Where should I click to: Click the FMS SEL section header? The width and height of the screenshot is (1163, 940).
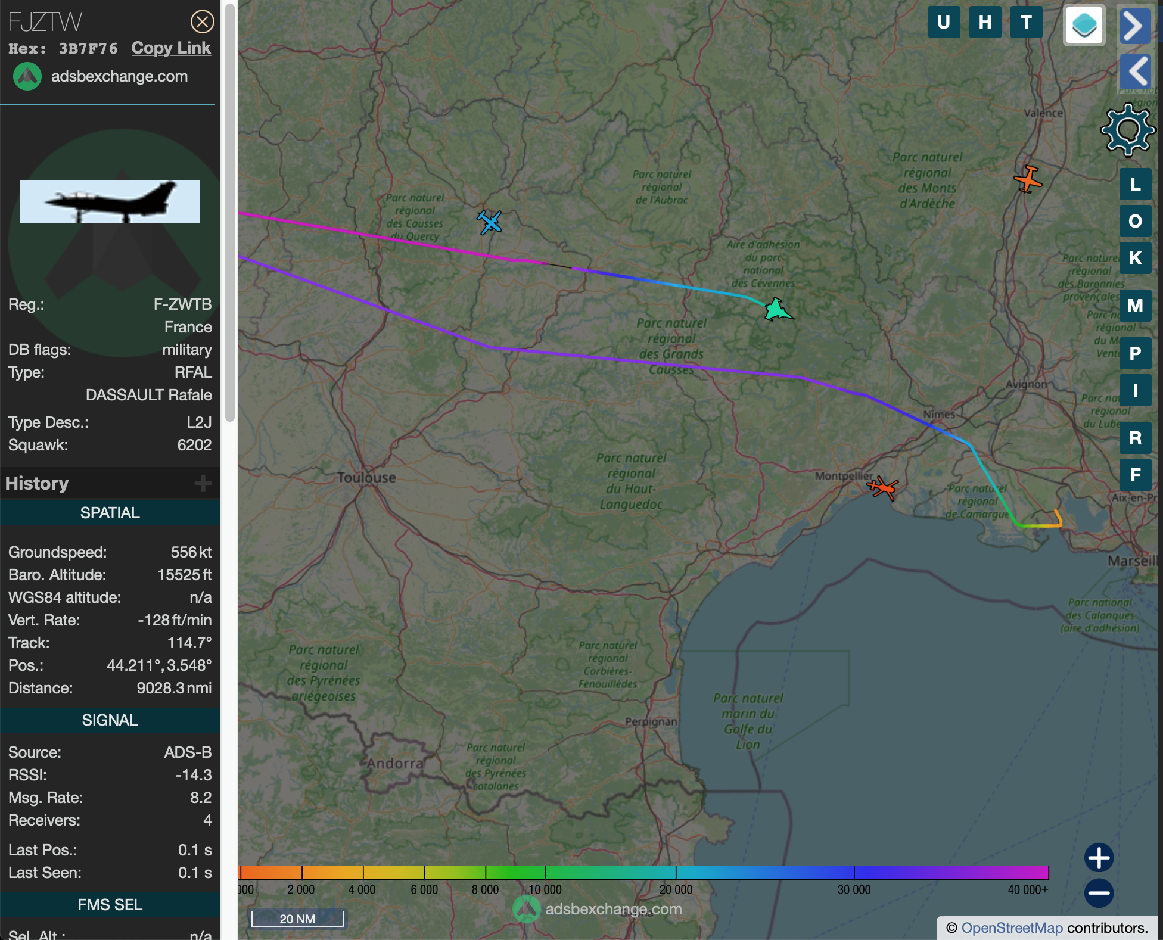(110, 905)
